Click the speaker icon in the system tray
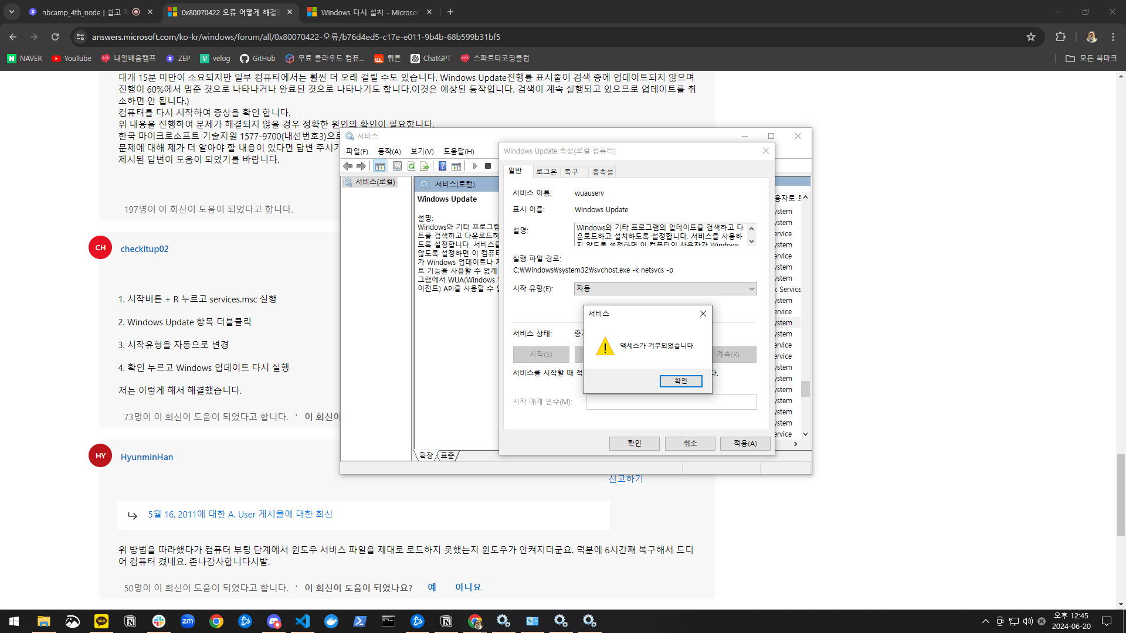This screenshot has width=1126, height=633. tap(1027, 621)
